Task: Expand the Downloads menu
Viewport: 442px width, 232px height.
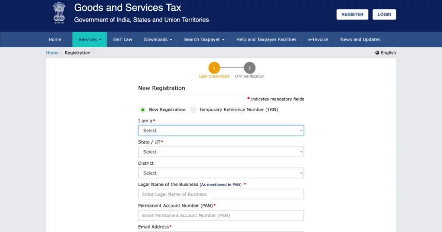Action: 158,39
